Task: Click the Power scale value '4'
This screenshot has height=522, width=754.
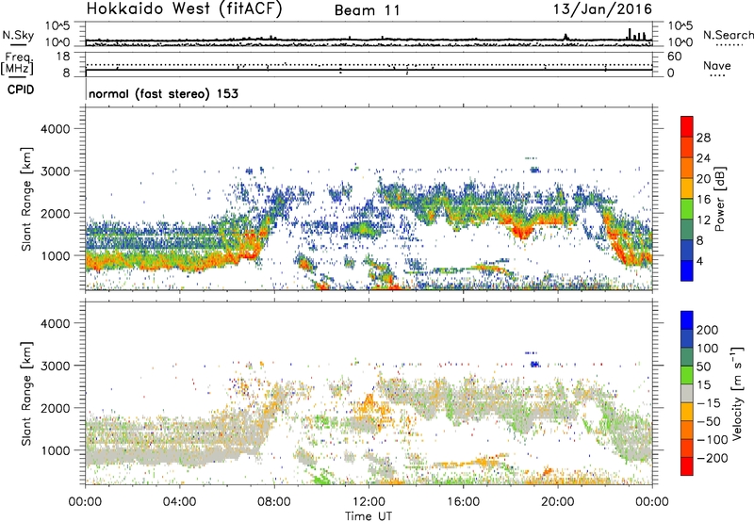Action: point(699,262)
